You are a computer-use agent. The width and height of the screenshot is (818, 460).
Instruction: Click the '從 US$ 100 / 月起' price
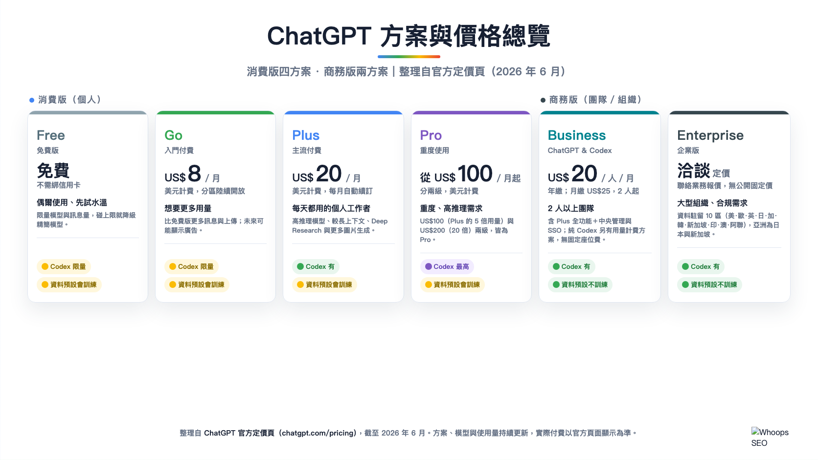pos(470,174)
